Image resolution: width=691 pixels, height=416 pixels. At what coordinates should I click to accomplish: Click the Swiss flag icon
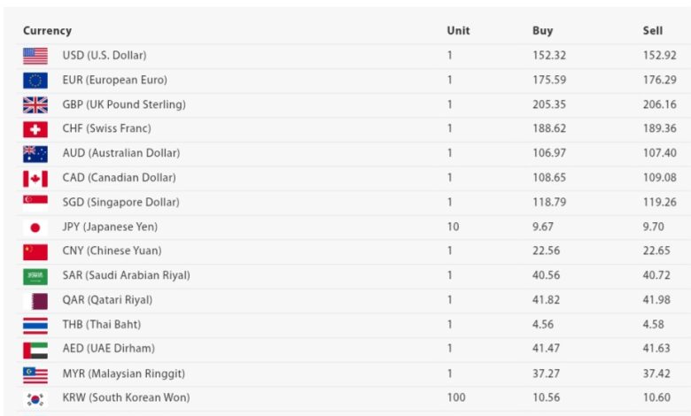[x=35, y=129]
